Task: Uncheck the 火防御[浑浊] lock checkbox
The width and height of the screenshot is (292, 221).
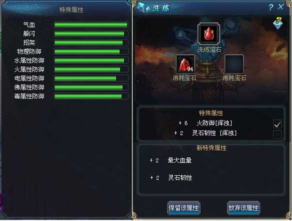Action: pos(277,124)
